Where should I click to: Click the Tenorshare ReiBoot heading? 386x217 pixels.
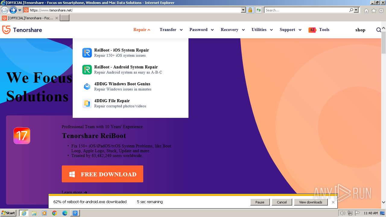94,136
